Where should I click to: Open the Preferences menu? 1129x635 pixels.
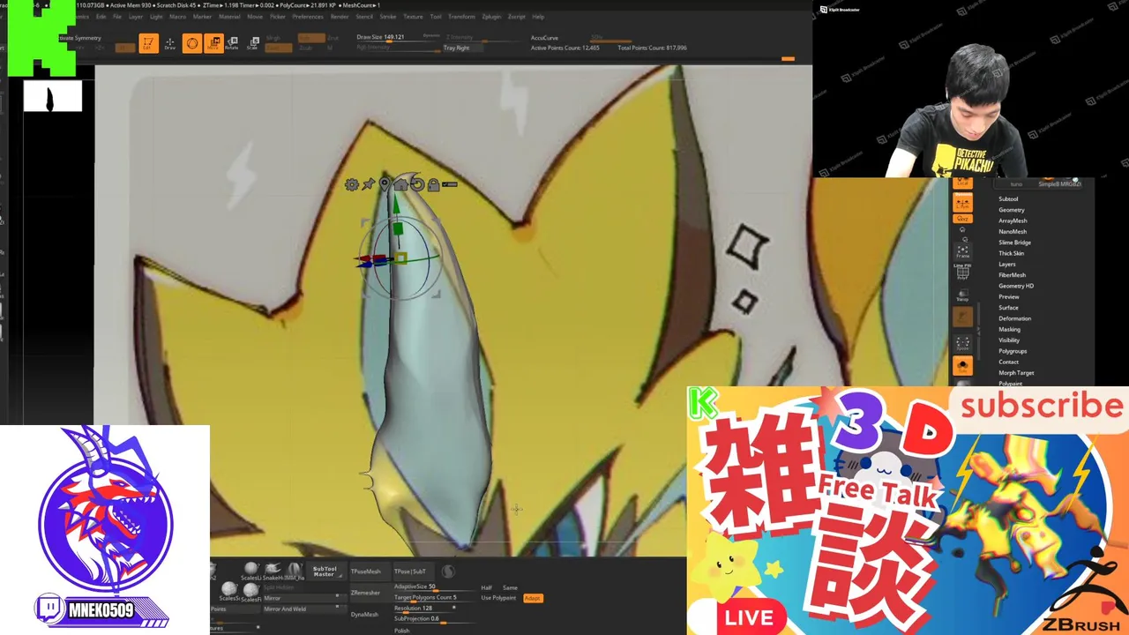pyautogui.click(x=308, y=17)
